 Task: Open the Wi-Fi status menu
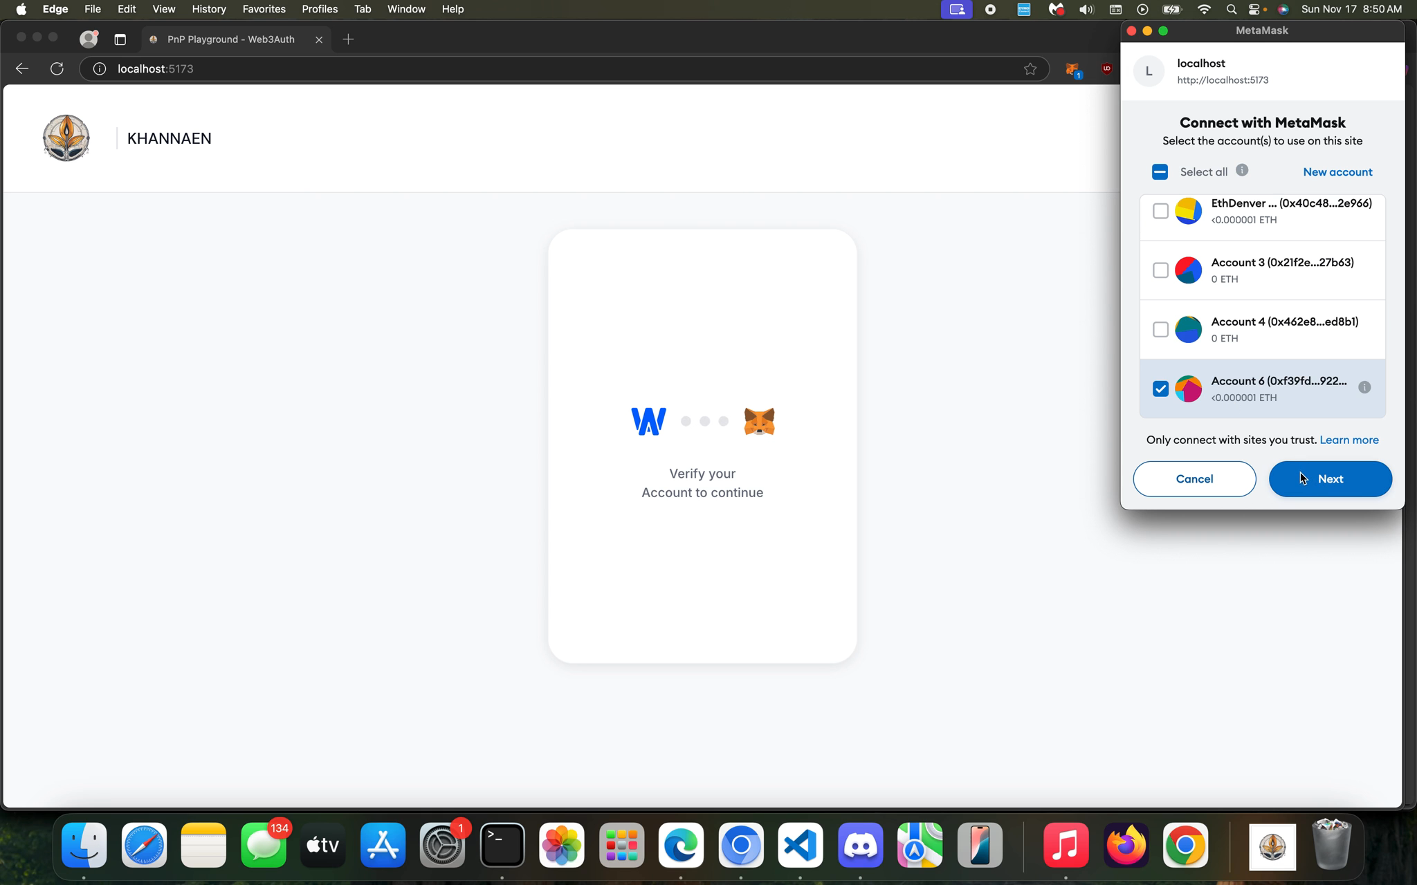[1205, 9]
